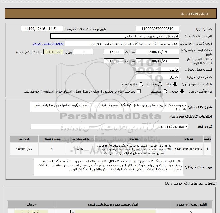220x213 pixels.
Task: Click the need date cell 1400/12/25
Action: pos(24,149)
